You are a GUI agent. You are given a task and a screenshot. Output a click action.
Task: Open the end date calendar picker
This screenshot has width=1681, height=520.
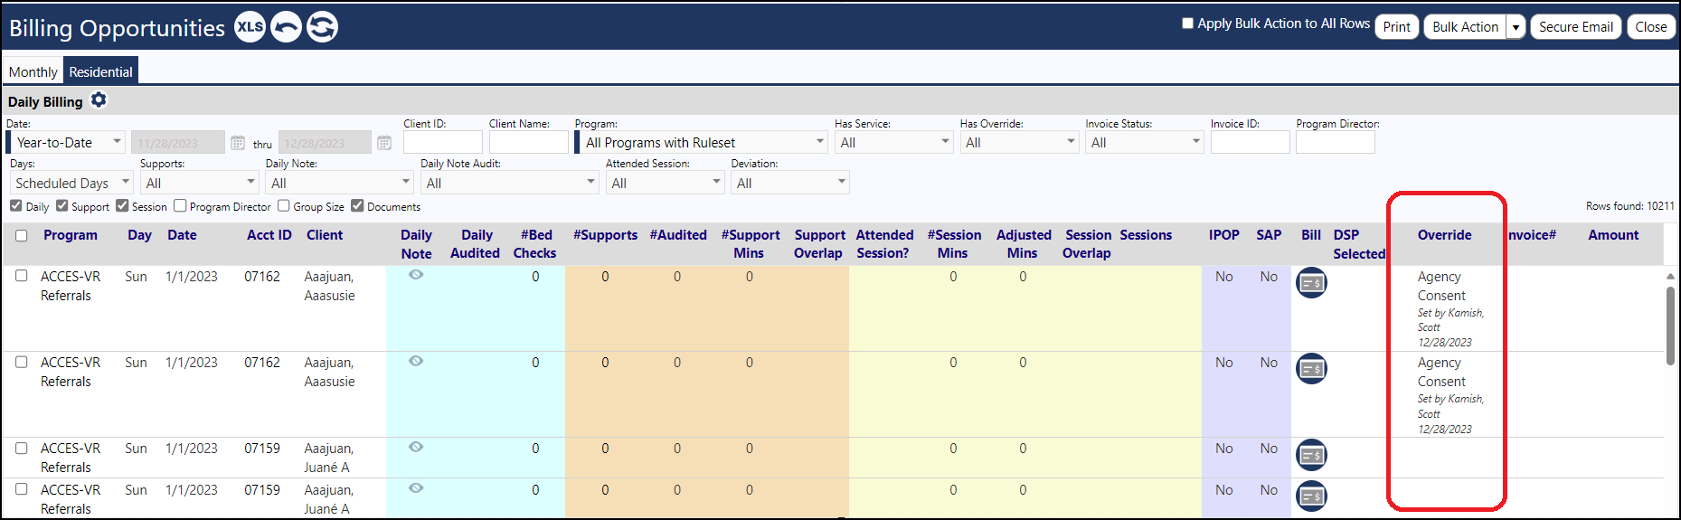384,143
